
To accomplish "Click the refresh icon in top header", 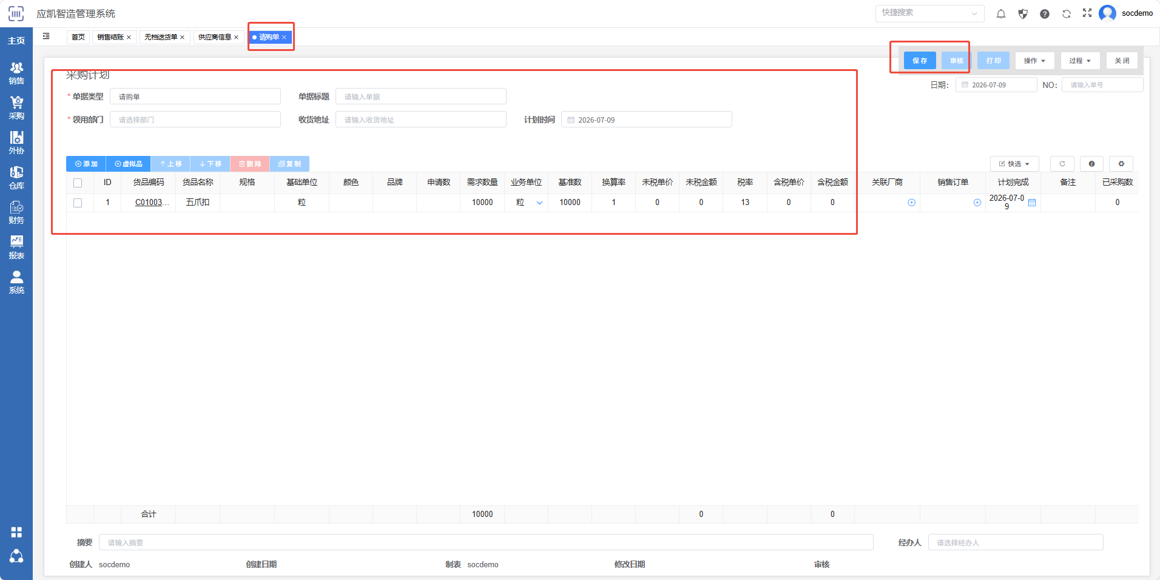I will 1067,13.
